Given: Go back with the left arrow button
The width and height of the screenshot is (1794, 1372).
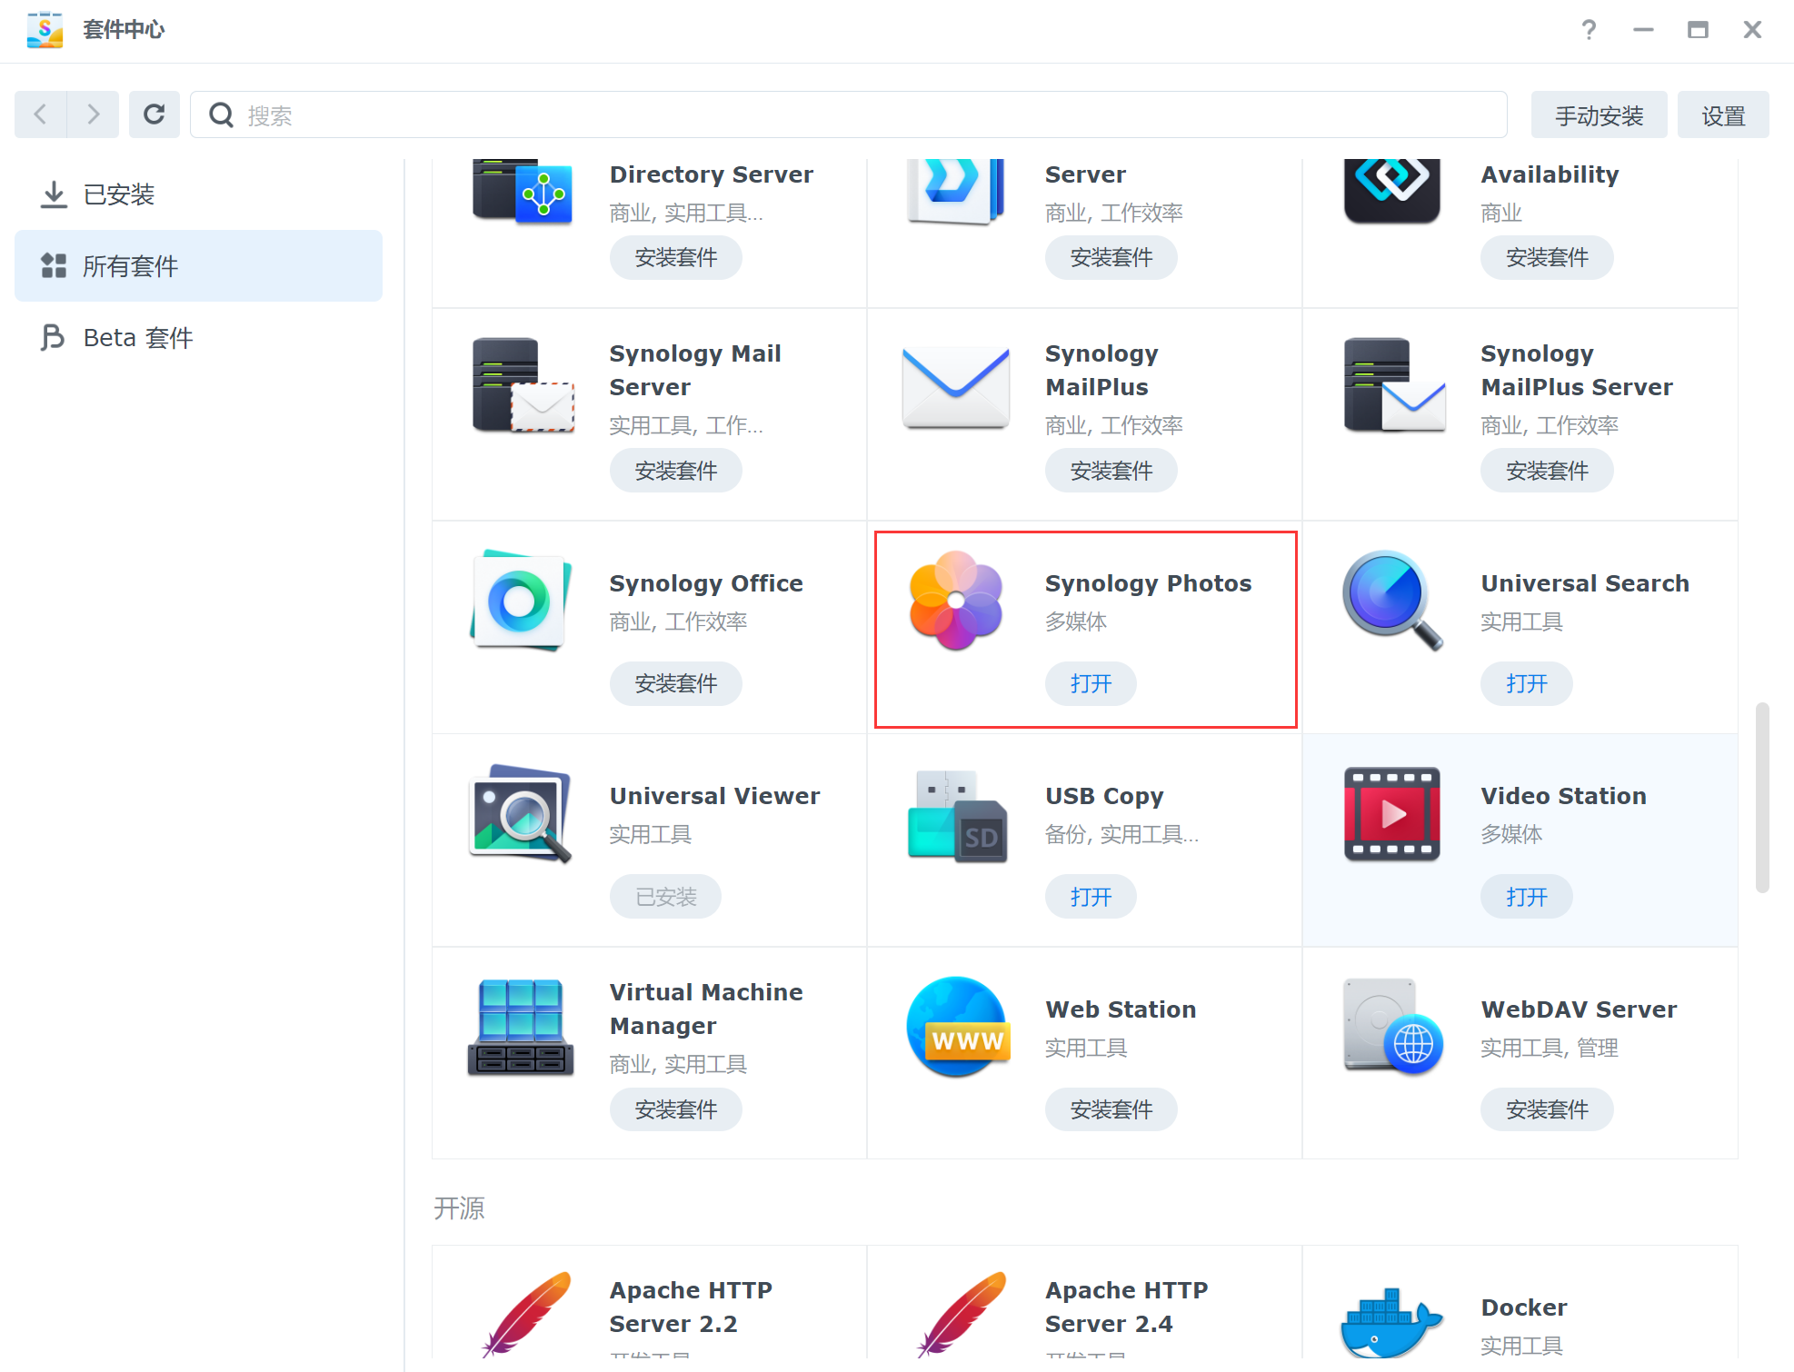Looking at the screenshot, I should click(x=40, y=114).
